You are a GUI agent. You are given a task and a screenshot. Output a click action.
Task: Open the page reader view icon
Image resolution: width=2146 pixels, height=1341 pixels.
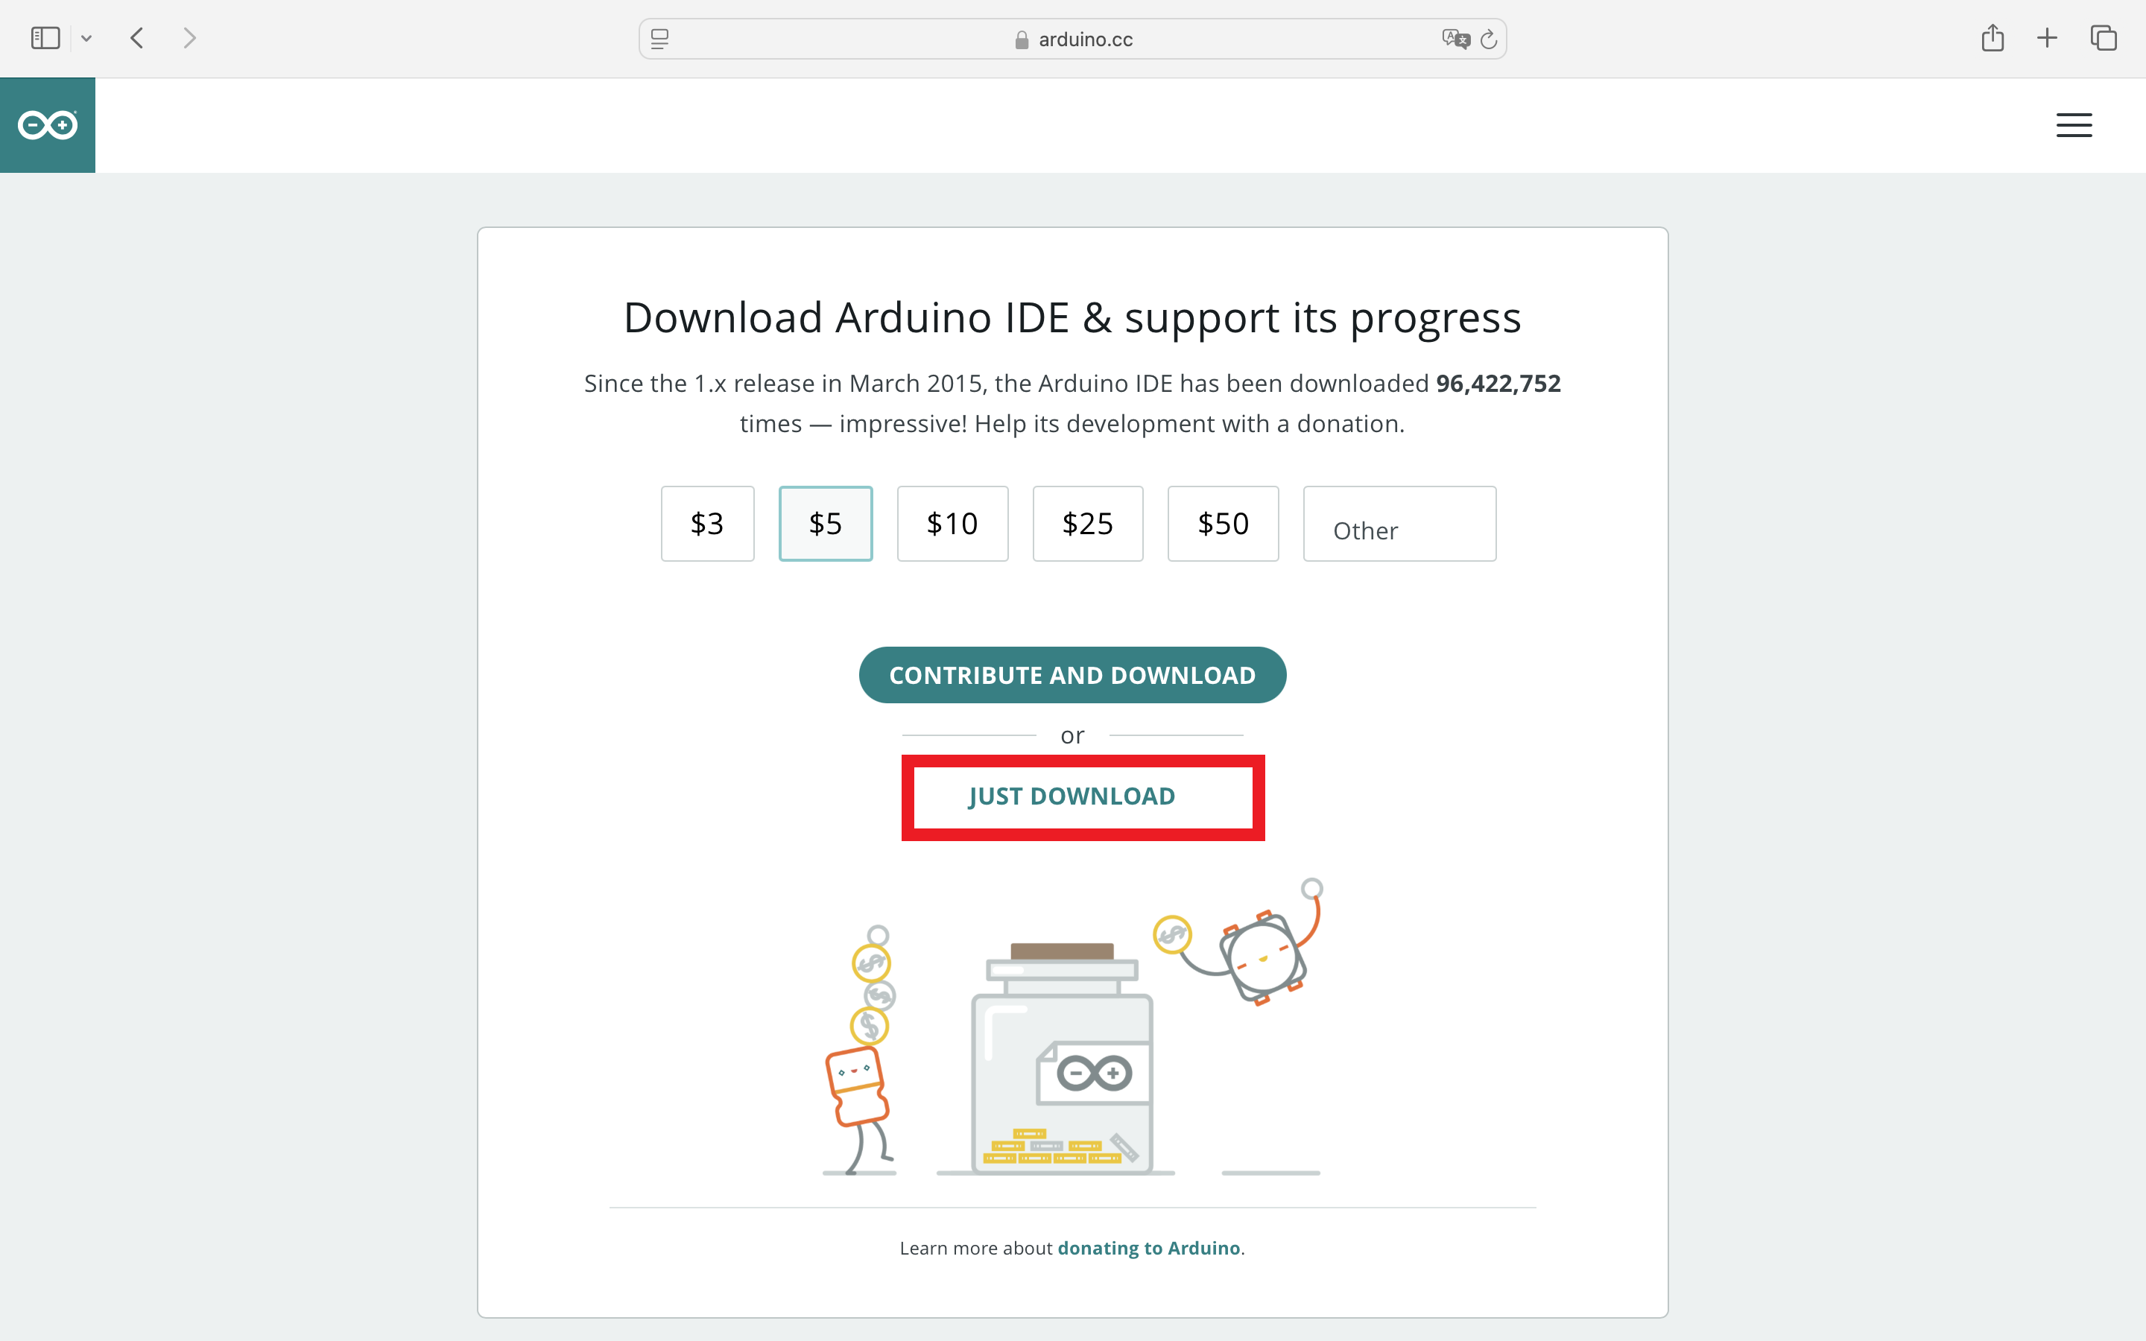(x=659, y=39)
